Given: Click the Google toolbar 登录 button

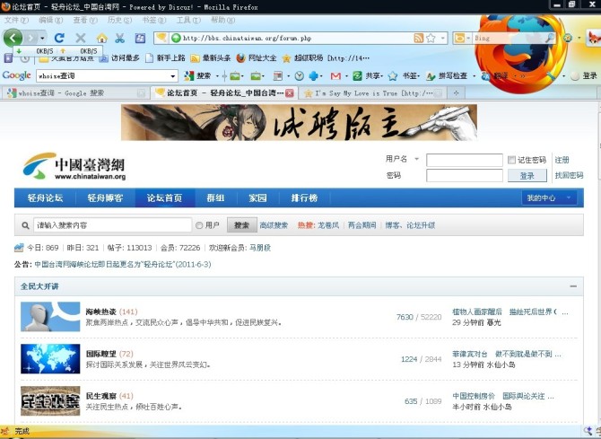Looking at the screenshot, I should (x=584, y=76).
